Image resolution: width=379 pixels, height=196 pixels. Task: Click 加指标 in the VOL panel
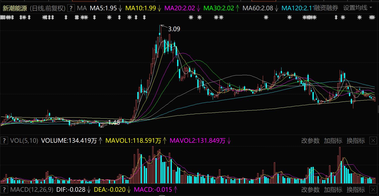[x=333, y=141]
